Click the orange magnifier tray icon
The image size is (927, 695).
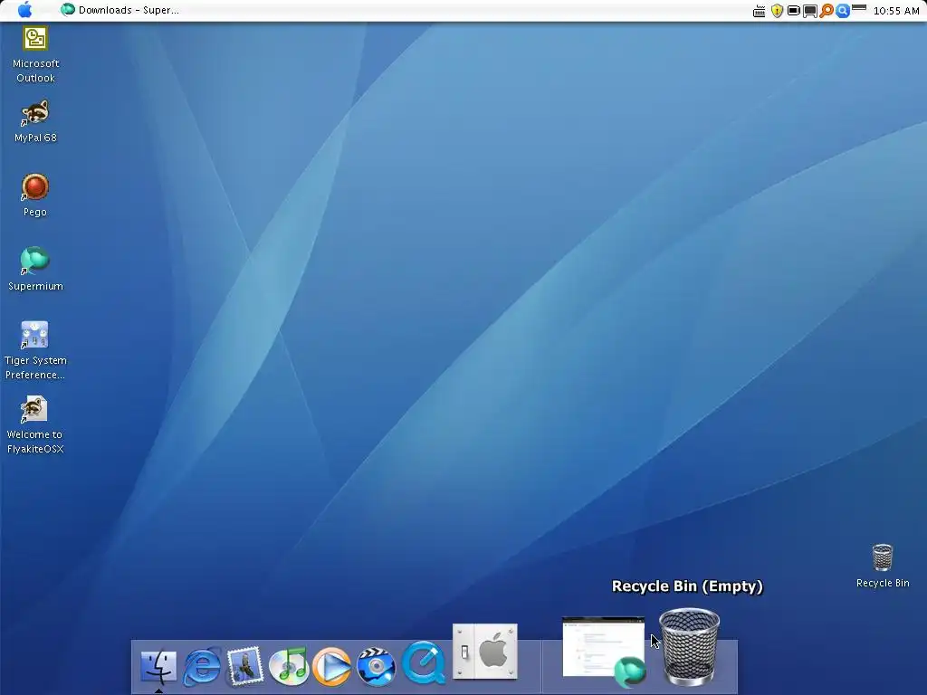tap(827, 11)
